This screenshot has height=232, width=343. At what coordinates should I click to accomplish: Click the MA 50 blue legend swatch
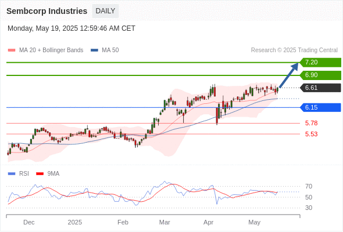pos(95,50)
